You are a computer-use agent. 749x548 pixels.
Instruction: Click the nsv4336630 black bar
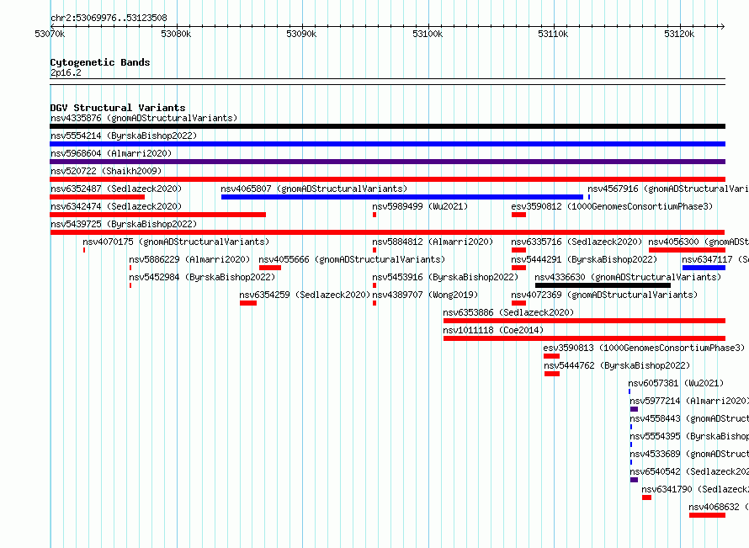coord(603,285)
